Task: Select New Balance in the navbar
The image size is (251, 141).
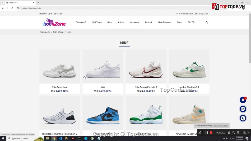Action: tap(164, 22)
